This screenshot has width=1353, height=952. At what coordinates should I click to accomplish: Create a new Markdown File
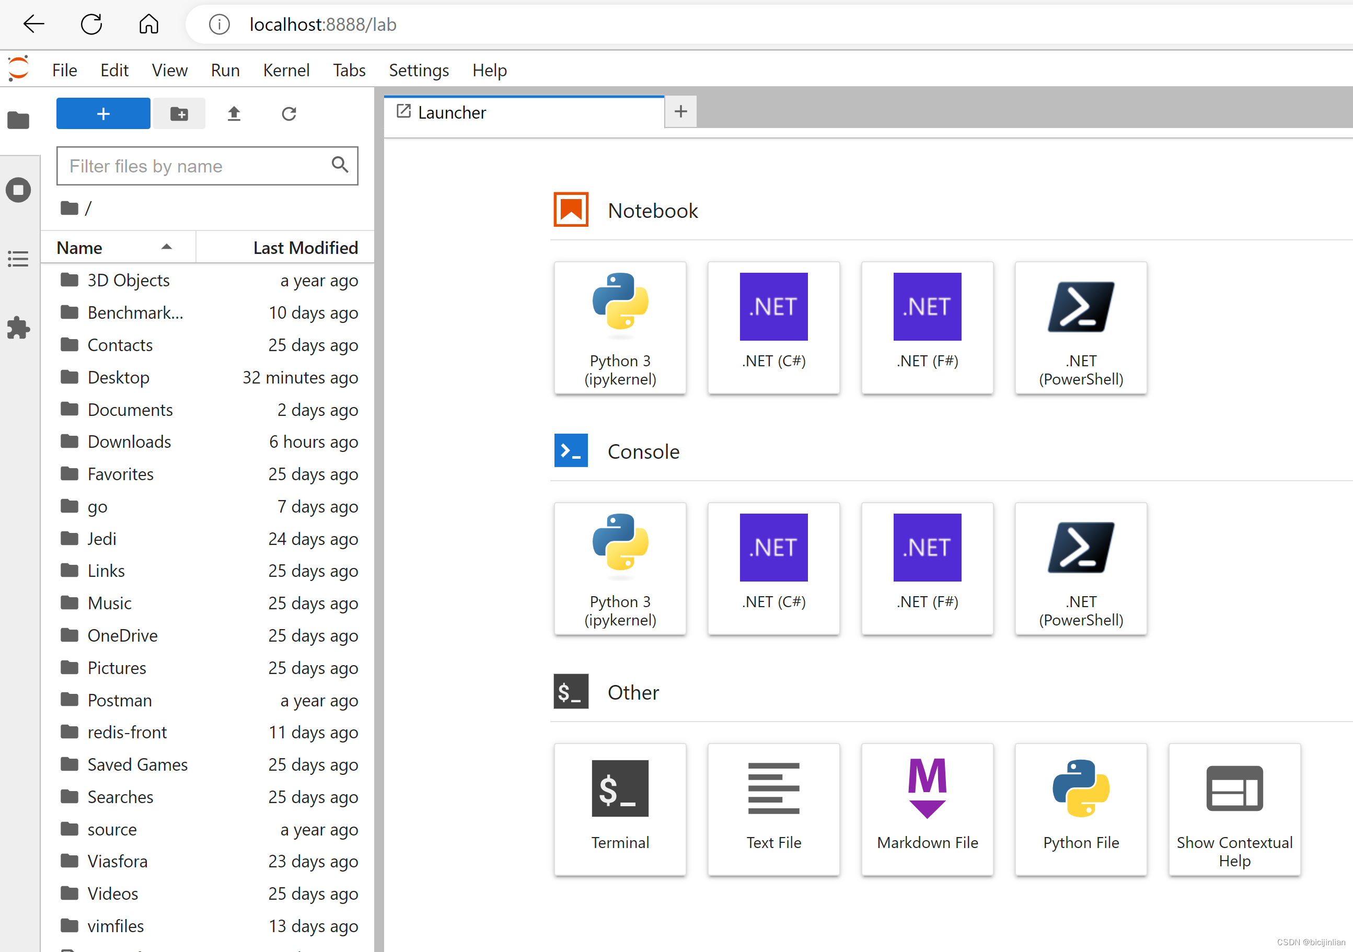[927, 808]
